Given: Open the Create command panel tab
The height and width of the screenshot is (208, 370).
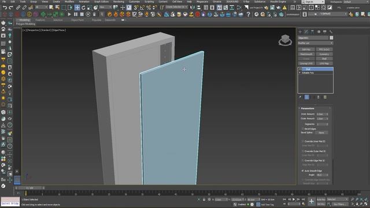Looking at the screenshot, I should pos(300,32).
